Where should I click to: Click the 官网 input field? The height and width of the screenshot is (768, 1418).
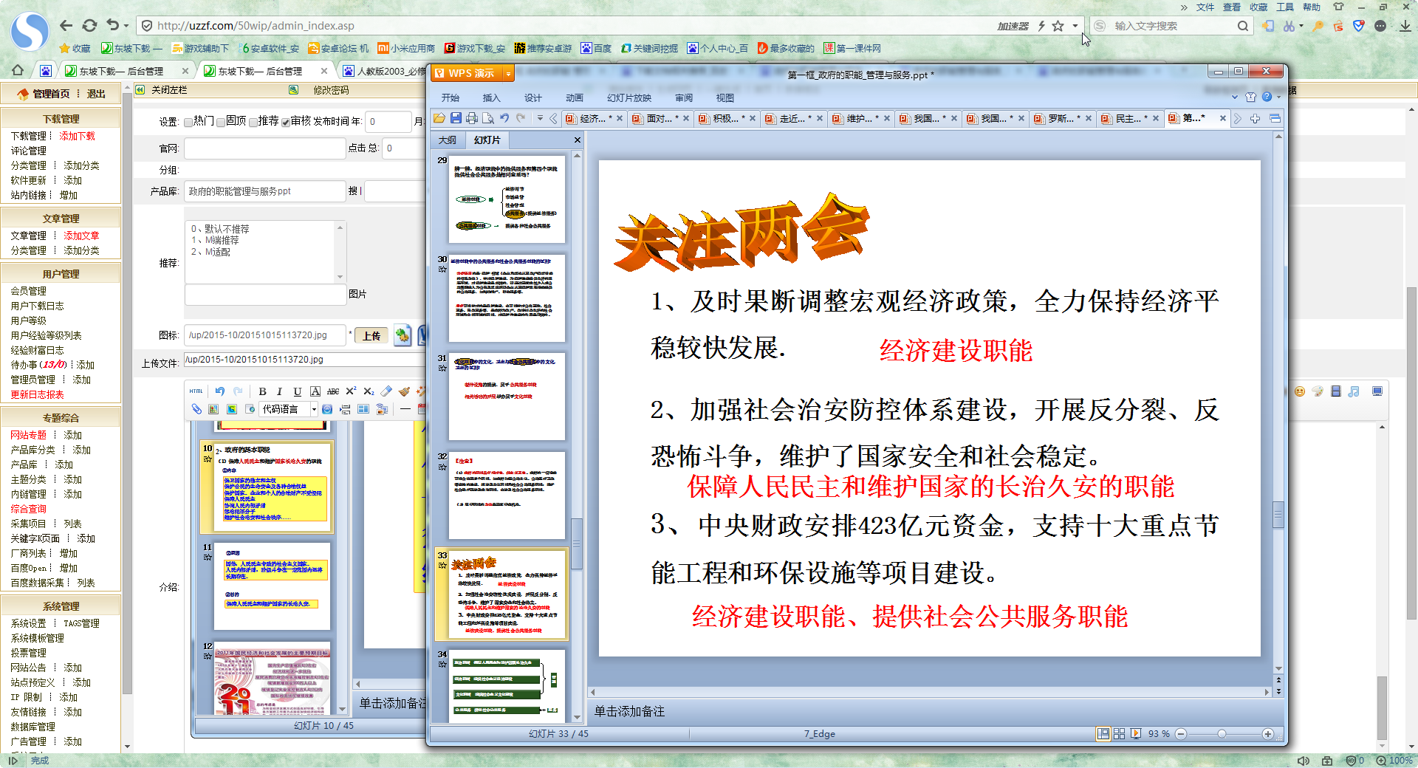pyautogui.click(x=265, y=148)
